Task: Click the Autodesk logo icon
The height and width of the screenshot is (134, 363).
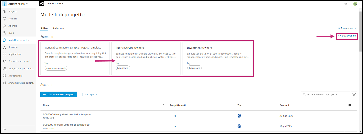Action: (41, 4)
